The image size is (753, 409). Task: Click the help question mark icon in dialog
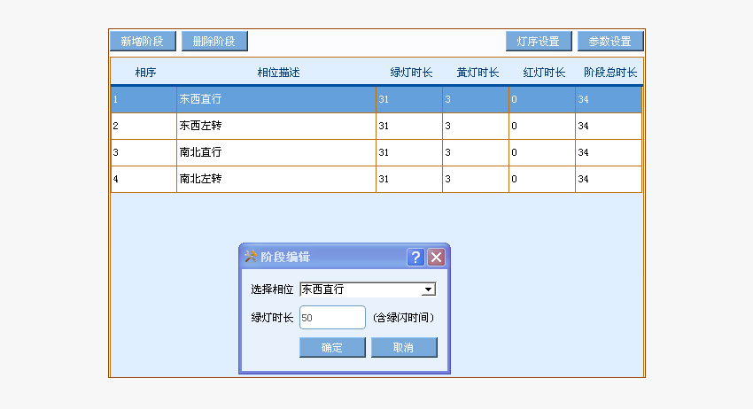415,258
